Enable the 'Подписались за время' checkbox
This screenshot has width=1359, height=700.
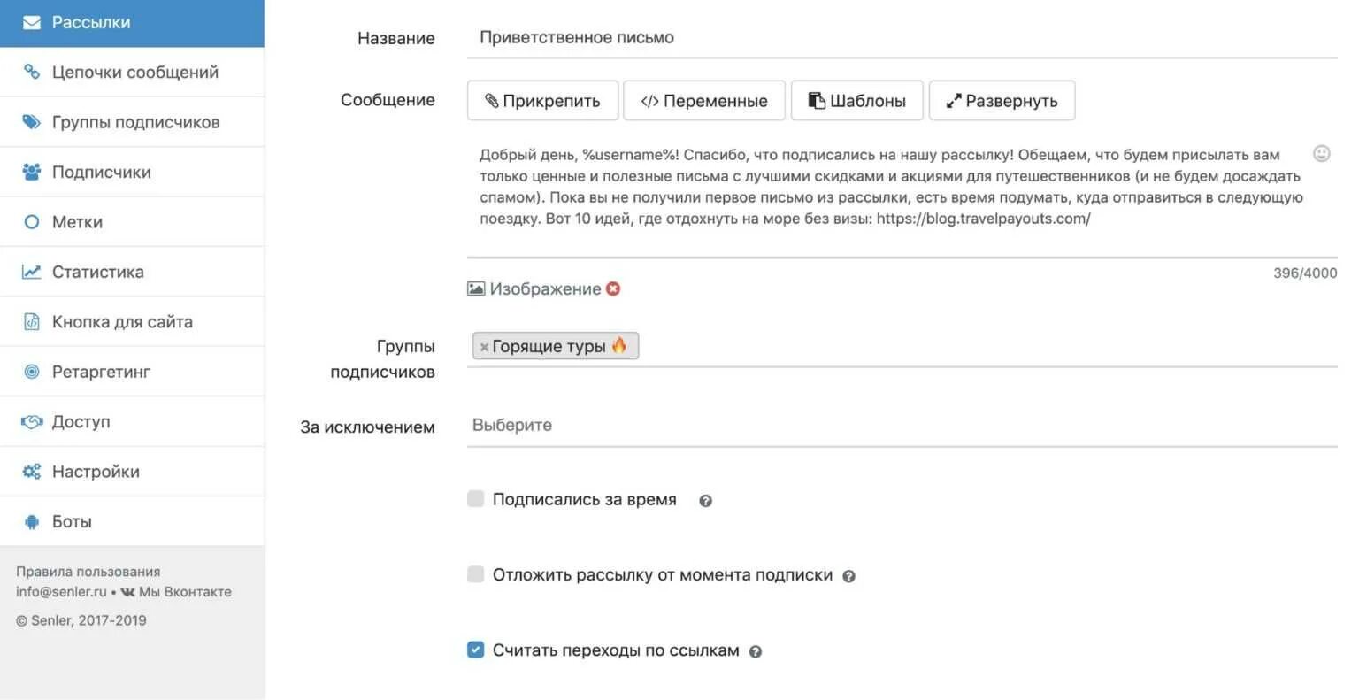point(476,499)
